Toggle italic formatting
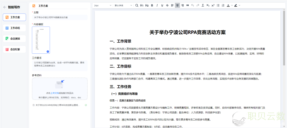 pyautogui.click(x=157, y=5)
